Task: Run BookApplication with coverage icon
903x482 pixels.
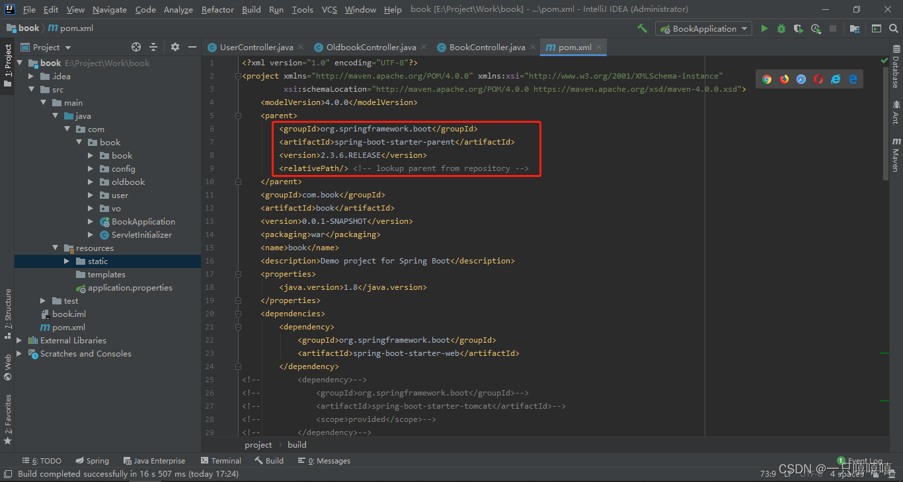Action: (799, 28)
